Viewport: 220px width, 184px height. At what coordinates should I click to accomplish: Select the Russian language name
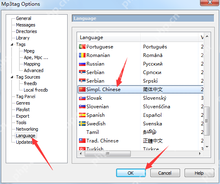coord(95,64)
